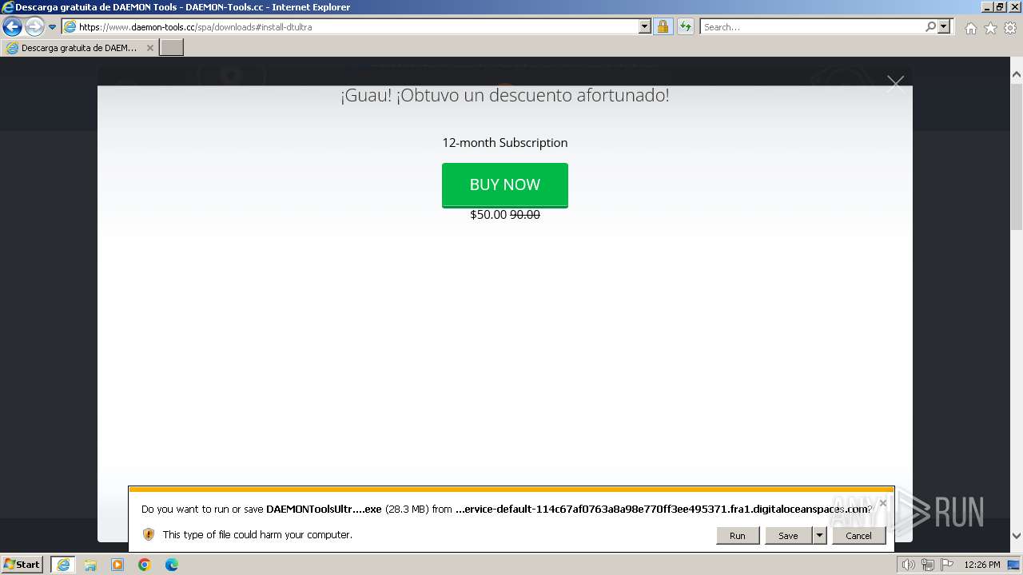Screen dimensions: 1023x575
Task: Close the Descarga gratuita tab
Action: click(149, 48)
